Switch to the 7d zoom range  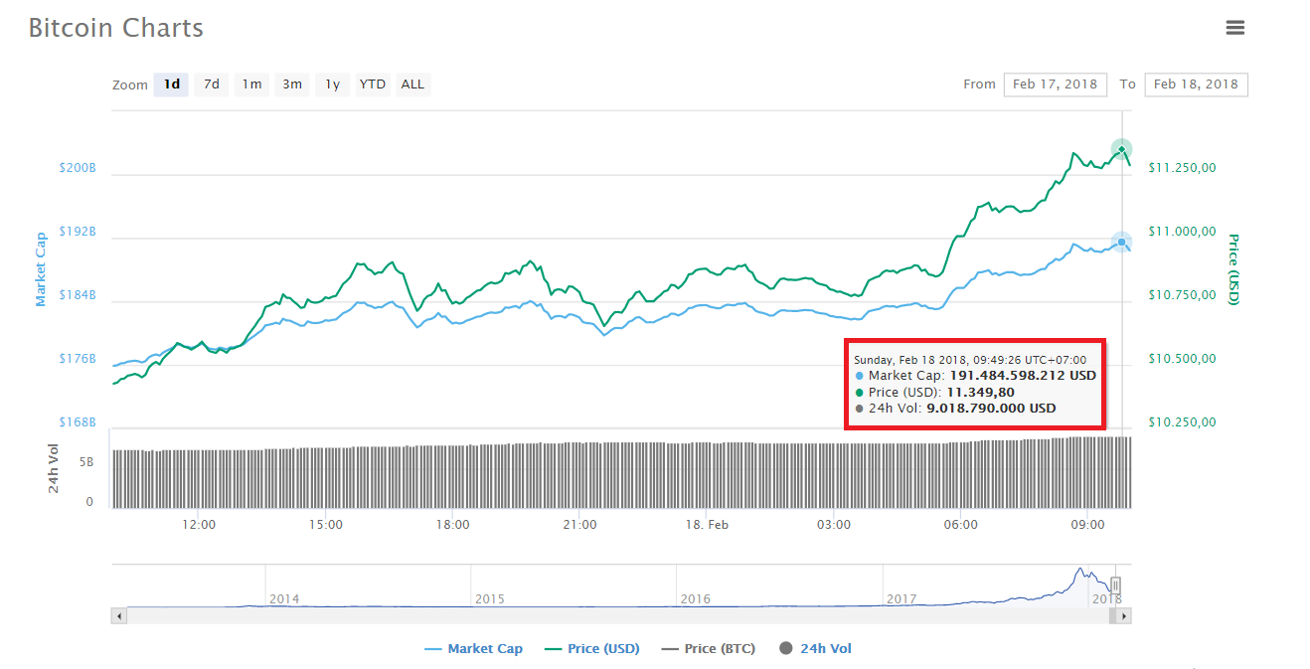(211, 84)
